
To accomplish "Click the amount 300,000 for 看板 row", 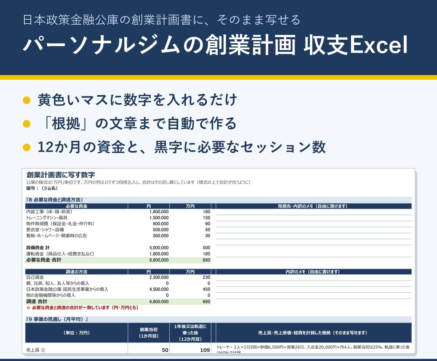I will click(160, 236).
